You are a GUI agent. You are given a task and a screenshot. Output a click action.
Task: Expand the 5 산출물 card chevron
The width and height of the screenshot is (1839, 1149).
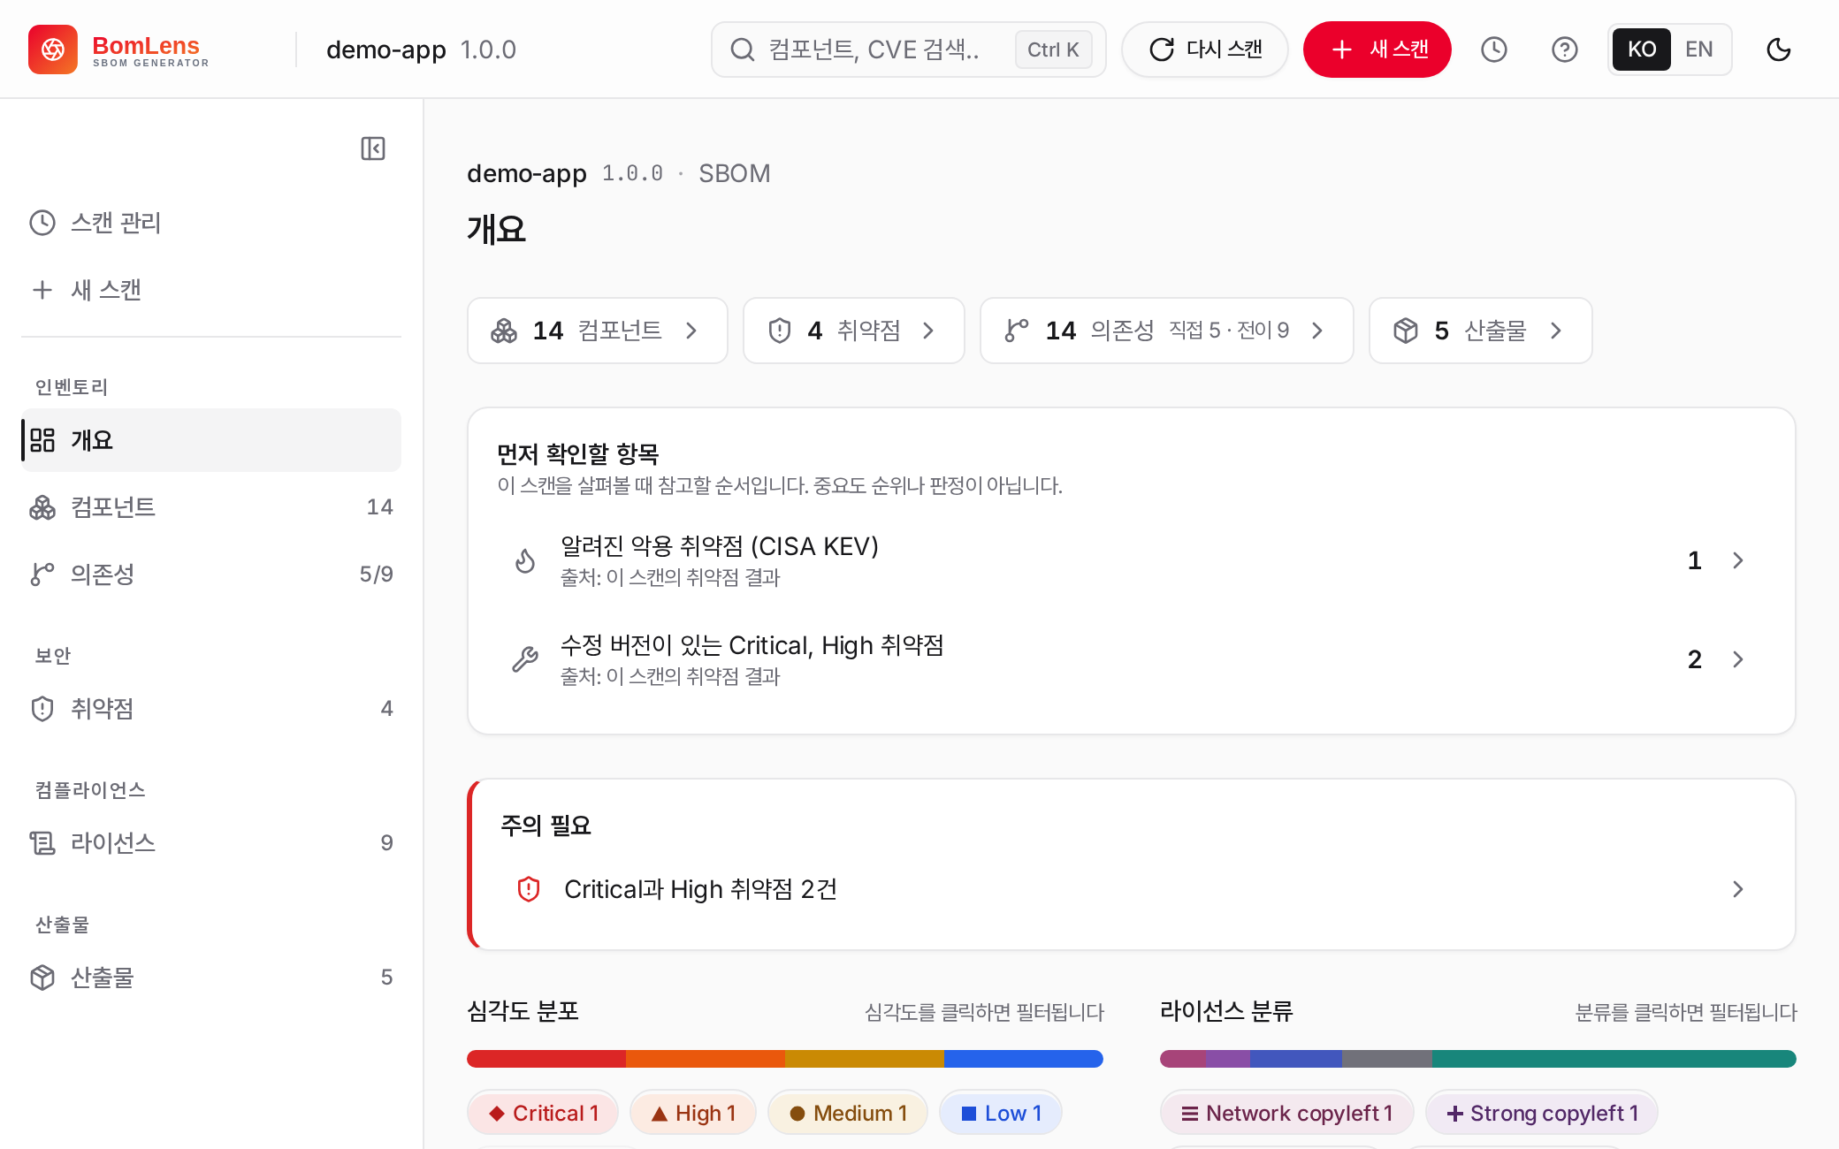tap(1556, 331)
